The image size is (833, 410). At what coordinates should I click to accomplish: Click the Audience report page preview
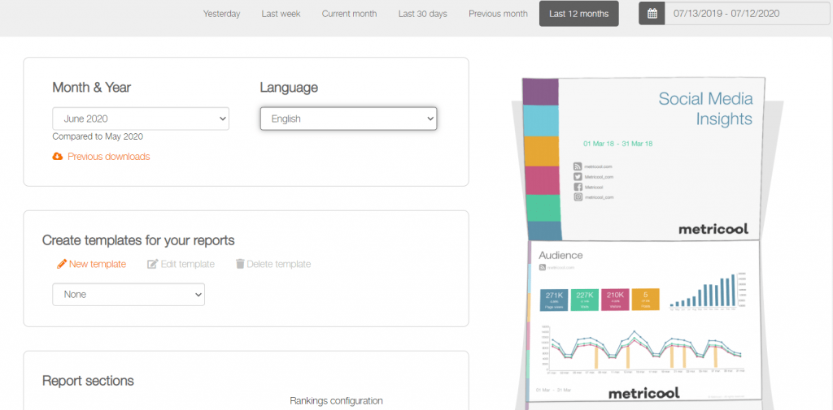click(x=644, y=322)
